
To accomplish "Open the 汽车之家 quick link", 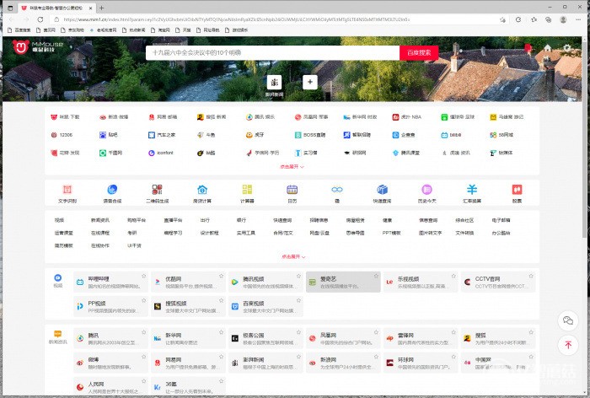I will pos(162,135).
